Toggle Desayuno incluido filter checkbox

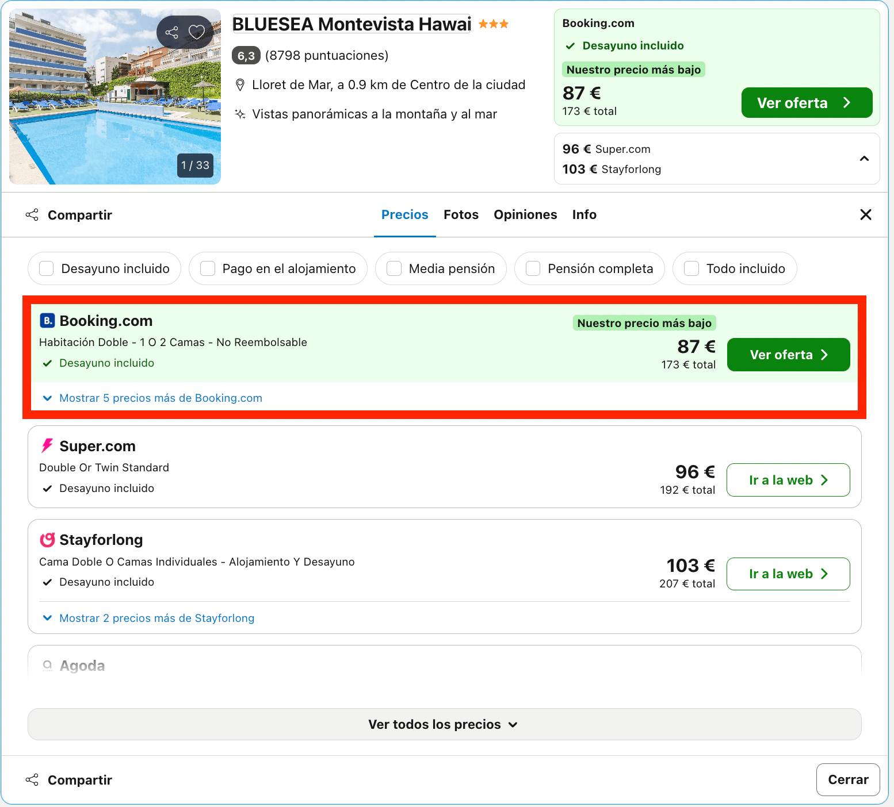47,268
